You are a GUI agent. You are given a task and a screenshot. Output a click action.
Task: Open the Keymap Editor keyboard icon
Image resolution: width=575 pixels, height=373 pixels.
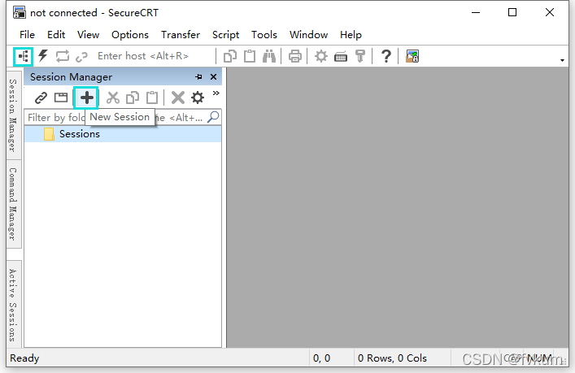pyautogui.click(x=341, y=57)
